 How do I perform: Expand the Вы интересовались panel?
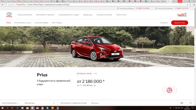pyautogui.click(x=11, y=103)
